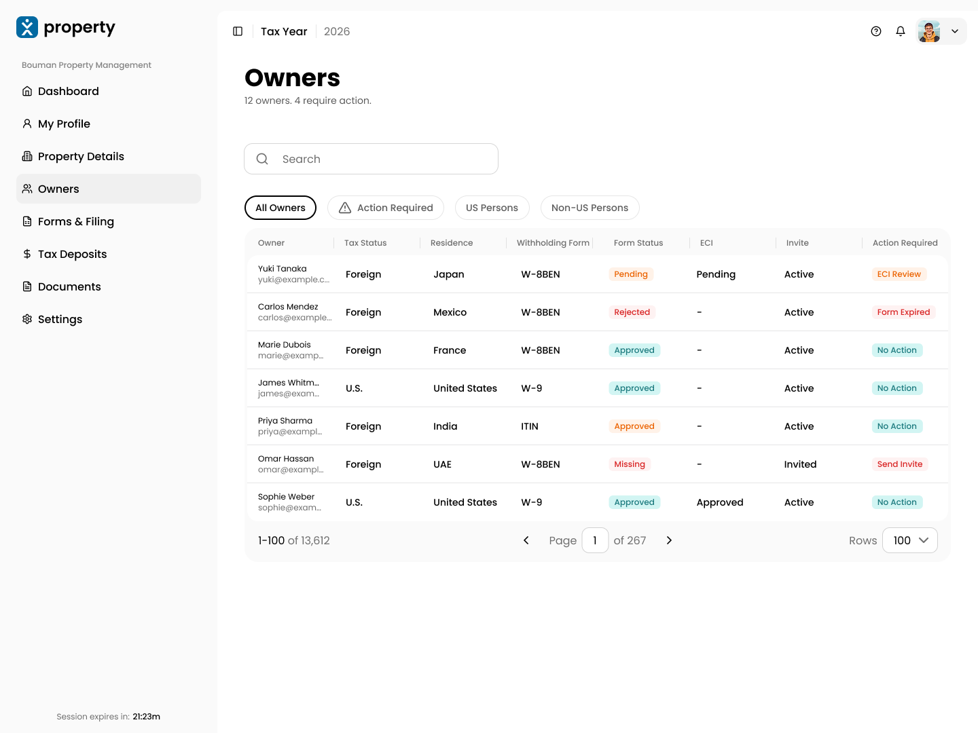This screenshot has width=978, height=733.
Task: Click the Search owners field
Action: coord(371,159)
